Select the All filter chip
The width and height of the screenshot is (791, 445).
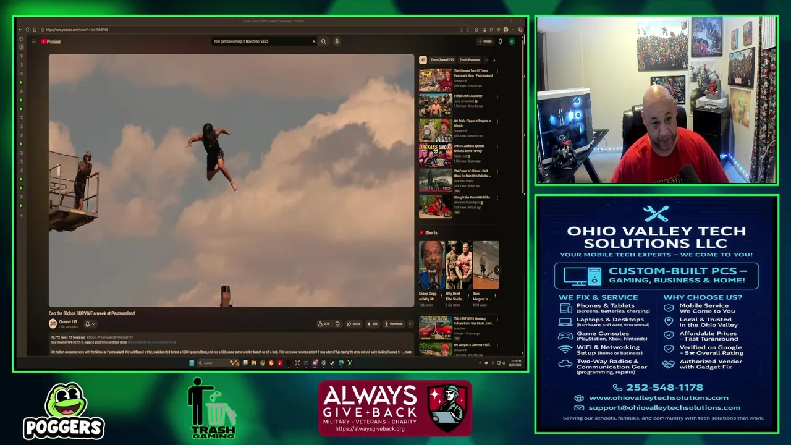pos(423,60)
